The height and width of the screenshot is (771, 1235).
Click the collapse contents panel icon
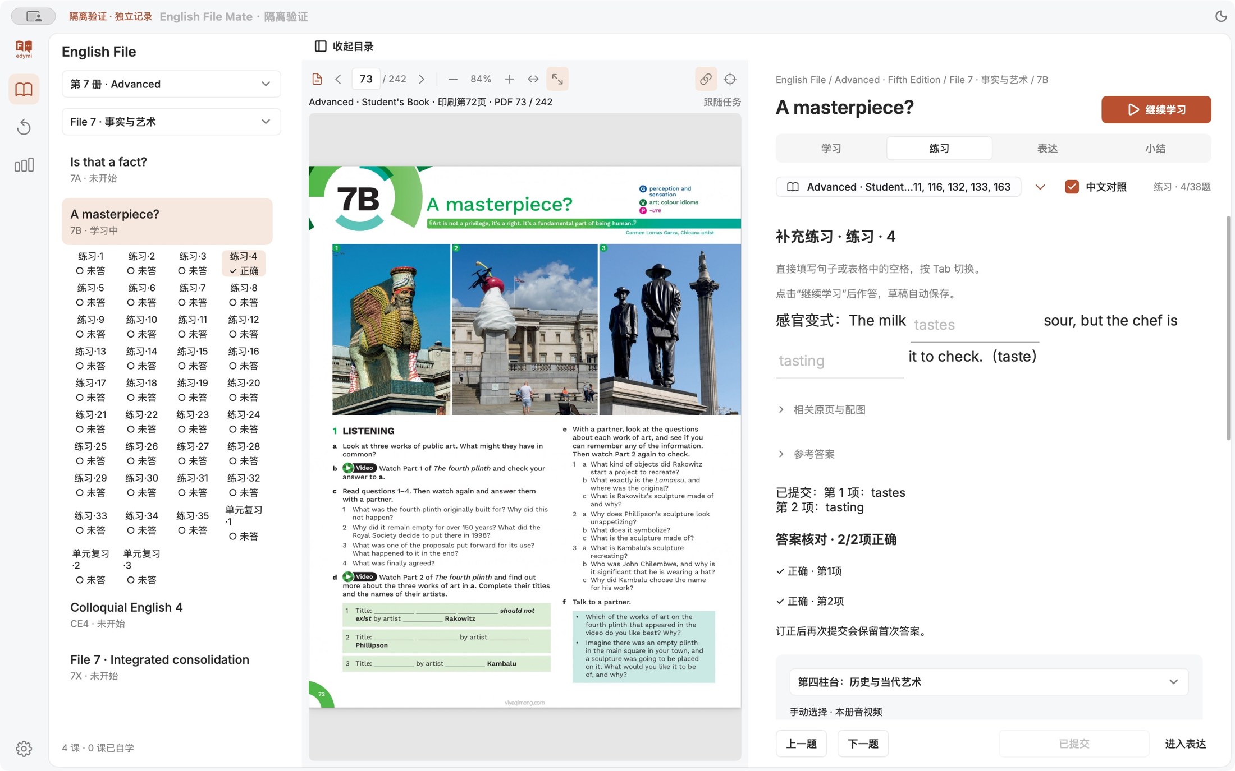pos(321,46)
